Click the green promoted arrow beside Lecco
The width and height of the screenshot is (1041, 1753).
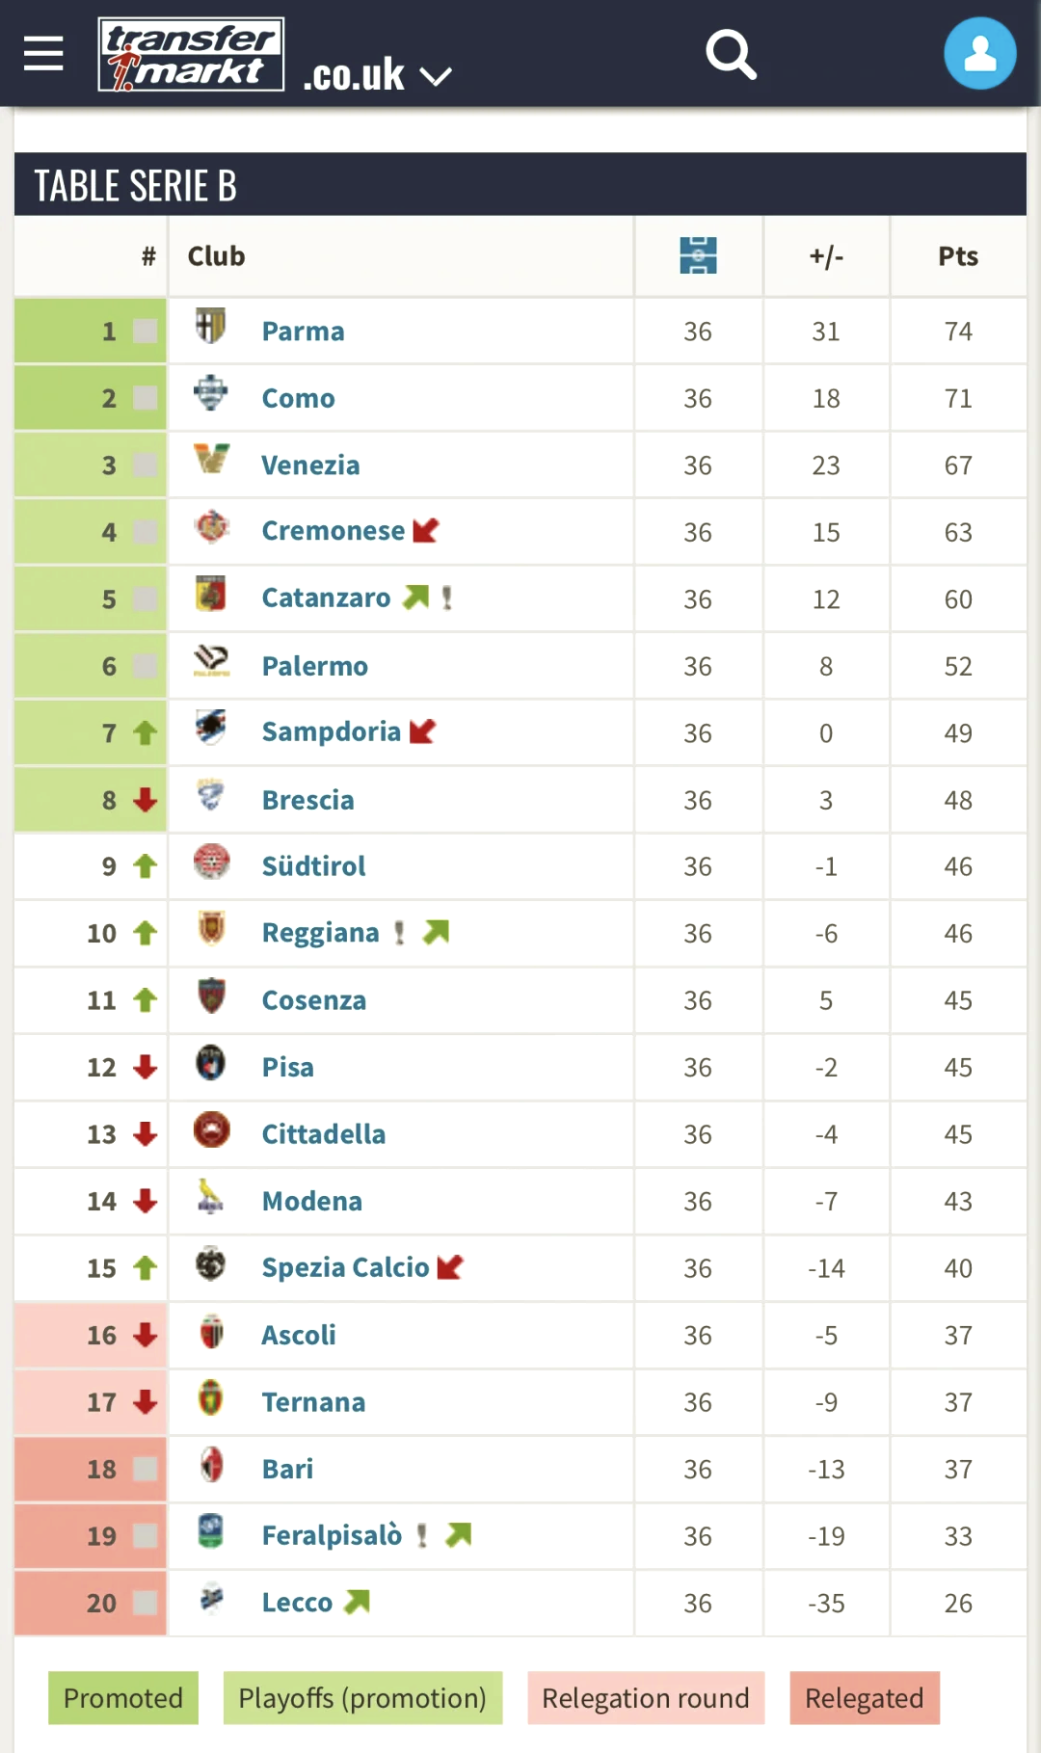click(x=358, y=1602)
